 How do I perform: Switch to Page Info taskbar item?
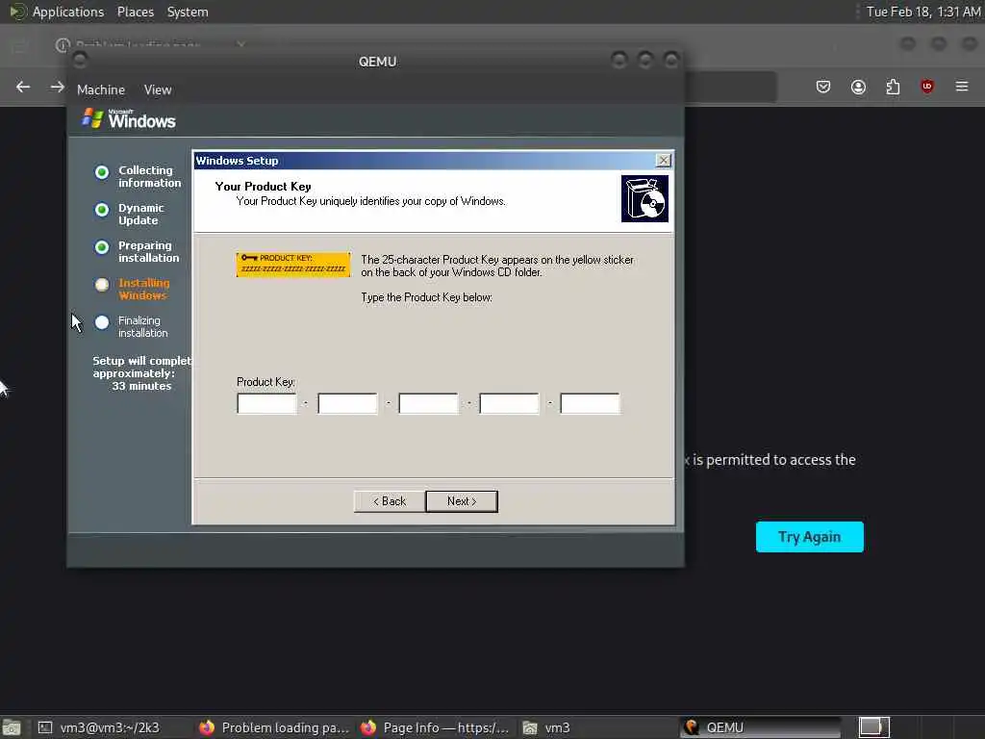[x=435, y=727]
